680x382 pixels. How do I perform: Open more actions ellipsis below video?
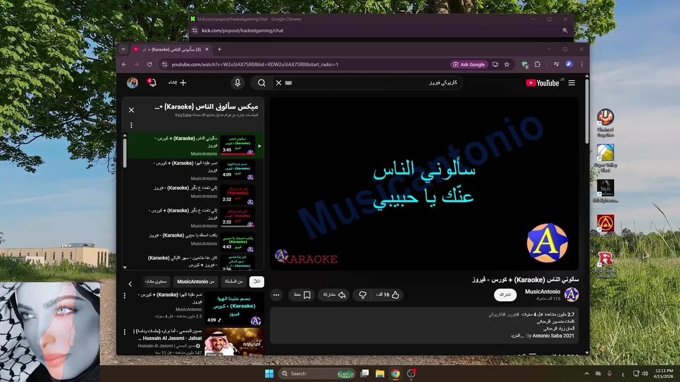click(x=276, y=295)
